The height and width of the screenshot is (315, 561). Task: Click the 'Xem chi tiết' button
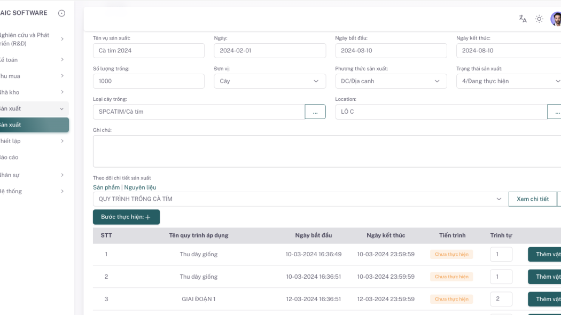coord(532,199)
